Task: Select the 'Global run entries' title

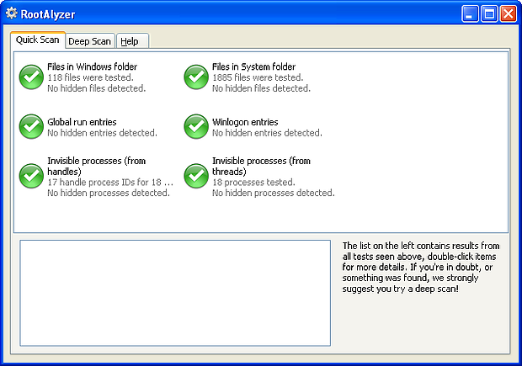Action: pos(82,122)
